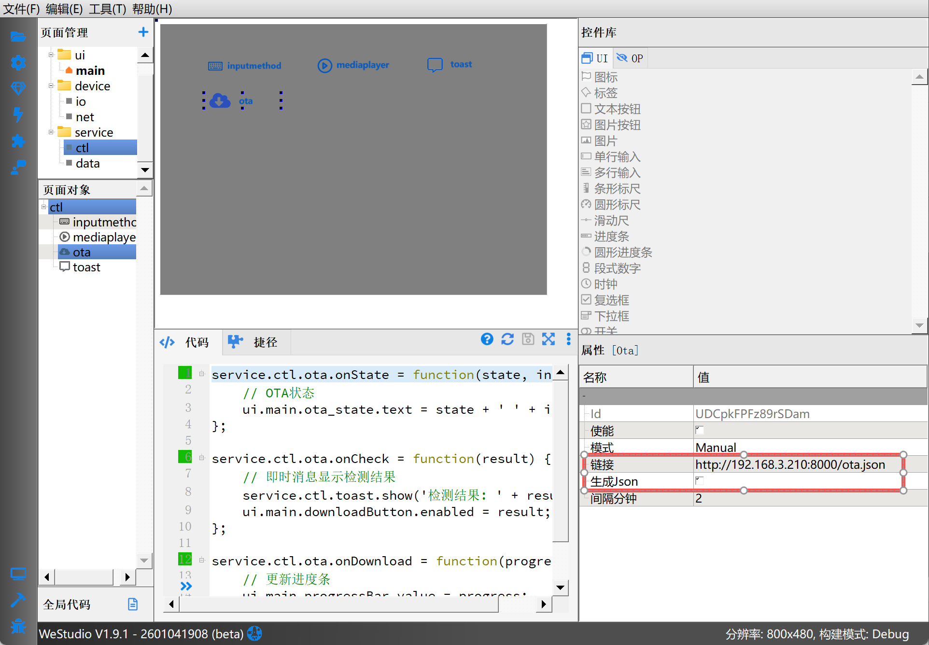Click the refresh code icon
This screenshot has height=645, width=929.
point(507,339)
